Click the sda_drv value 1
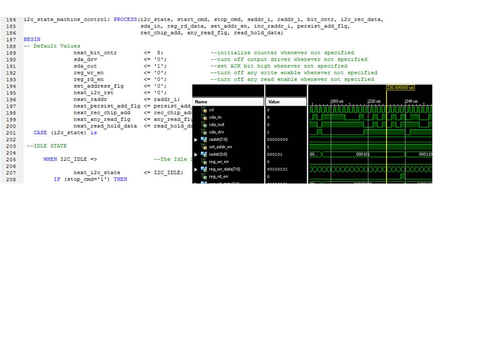482x361 pixels. pos(268,132)
